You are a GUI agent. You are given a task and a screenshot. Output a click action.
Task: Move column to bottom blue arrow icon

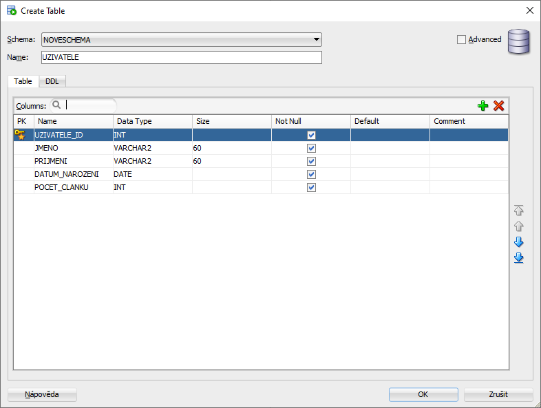pos(519,258)
